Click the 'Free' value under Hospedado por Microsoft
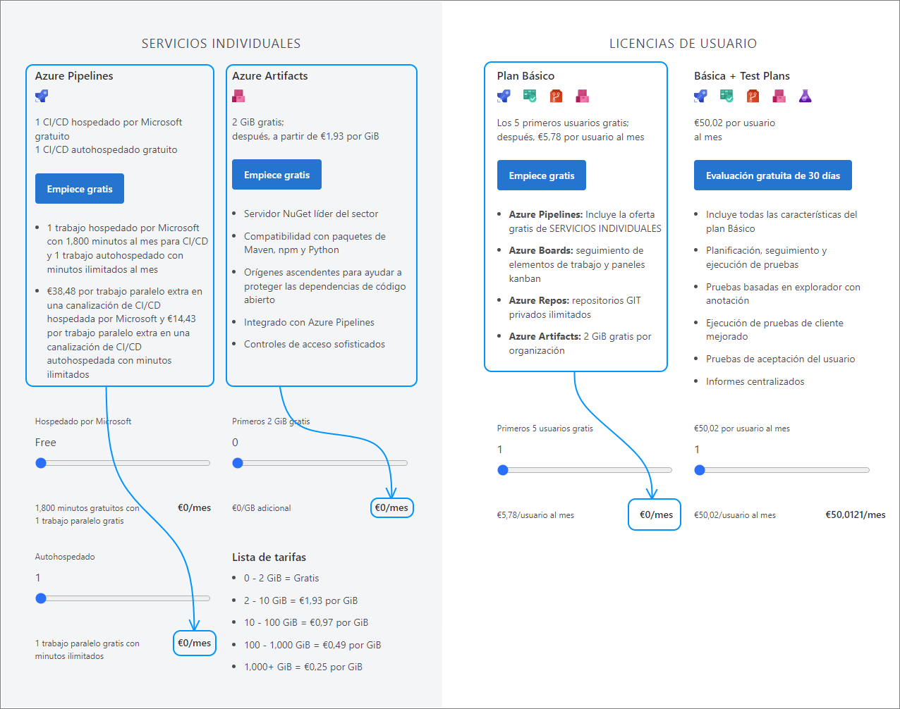 point(46,443)
